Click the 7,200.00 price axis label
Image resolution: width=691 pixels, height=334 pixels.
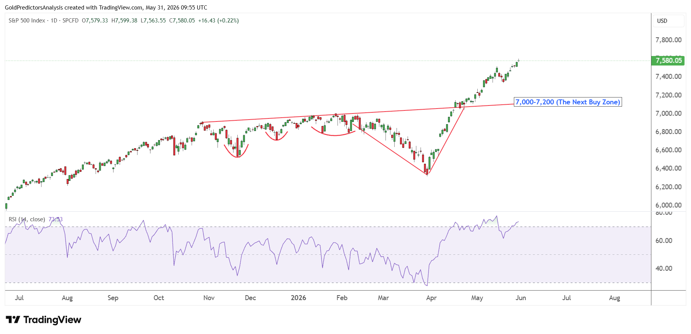[669, 95]
